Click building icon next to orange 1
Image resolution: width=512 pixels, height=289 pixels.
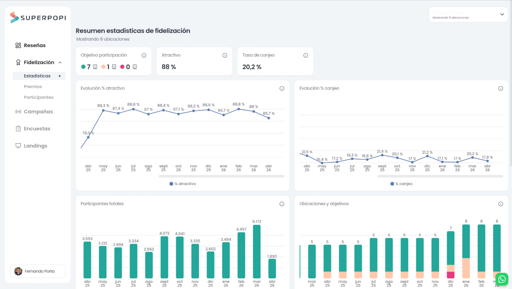coord(114,67)
